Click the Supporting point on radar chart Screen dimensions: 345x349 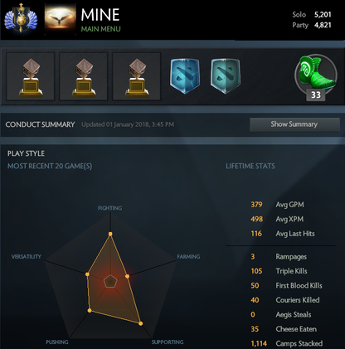[140, 323]
